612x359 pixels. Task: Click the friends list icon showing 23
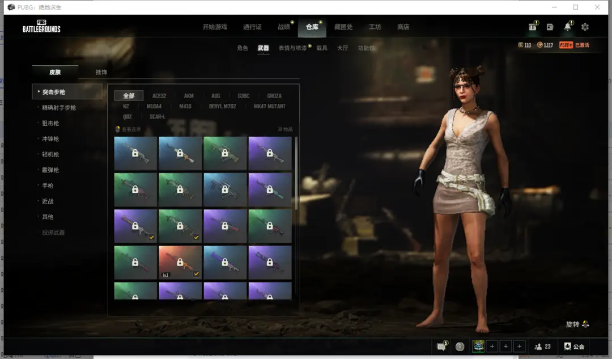[x=542, y=347]
